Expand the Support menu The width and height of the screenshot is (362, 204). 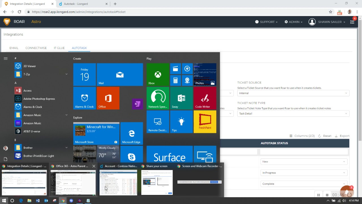[x=266, y=22]
